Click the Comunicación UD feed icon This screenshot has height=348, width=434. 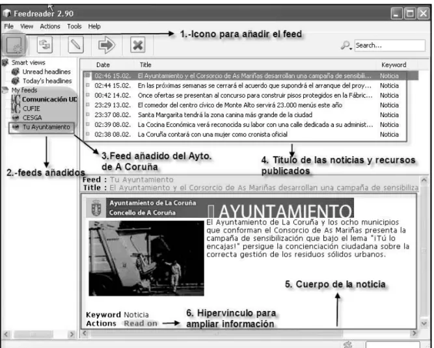[x=16, y=99]
